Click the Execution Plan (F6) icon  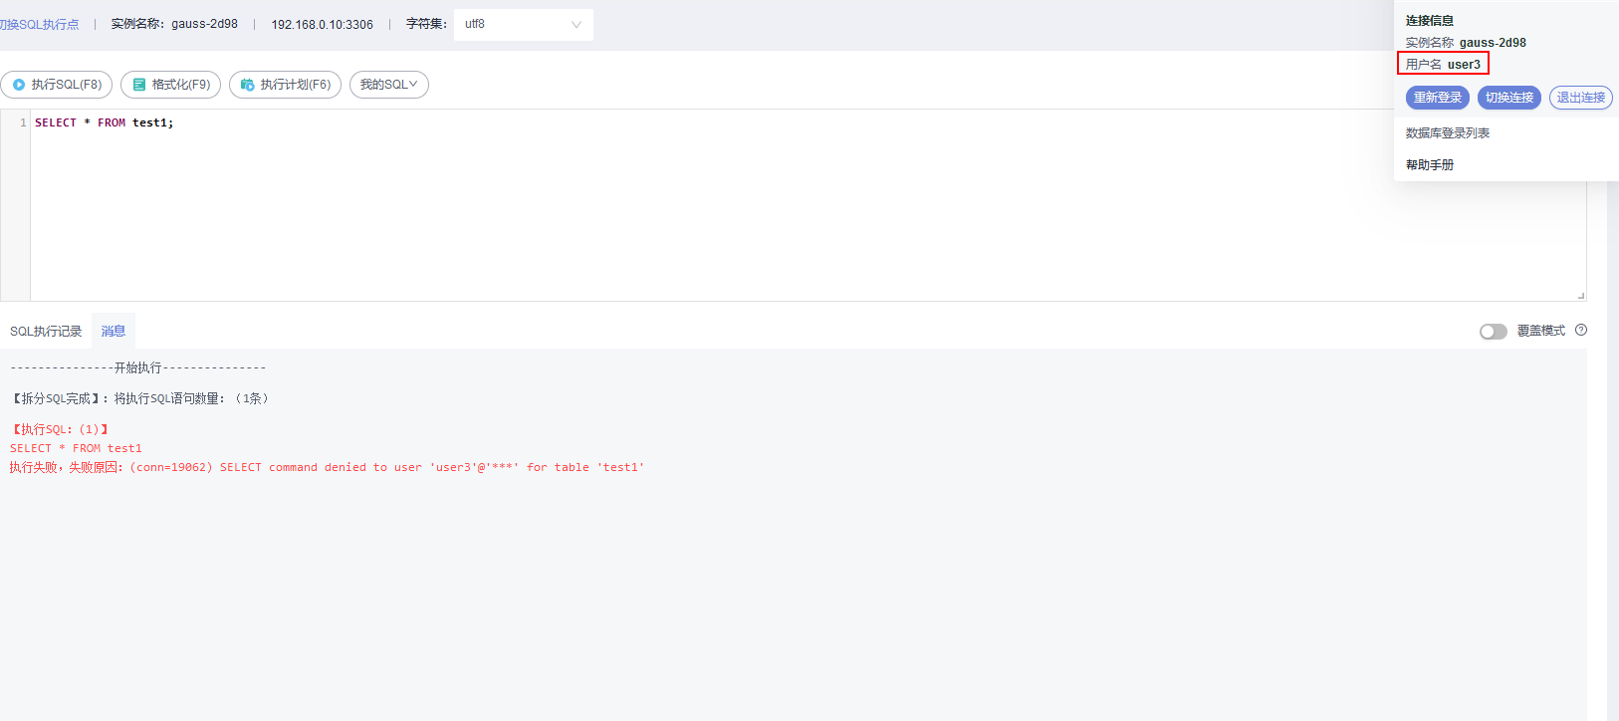[x=248, y=85]
